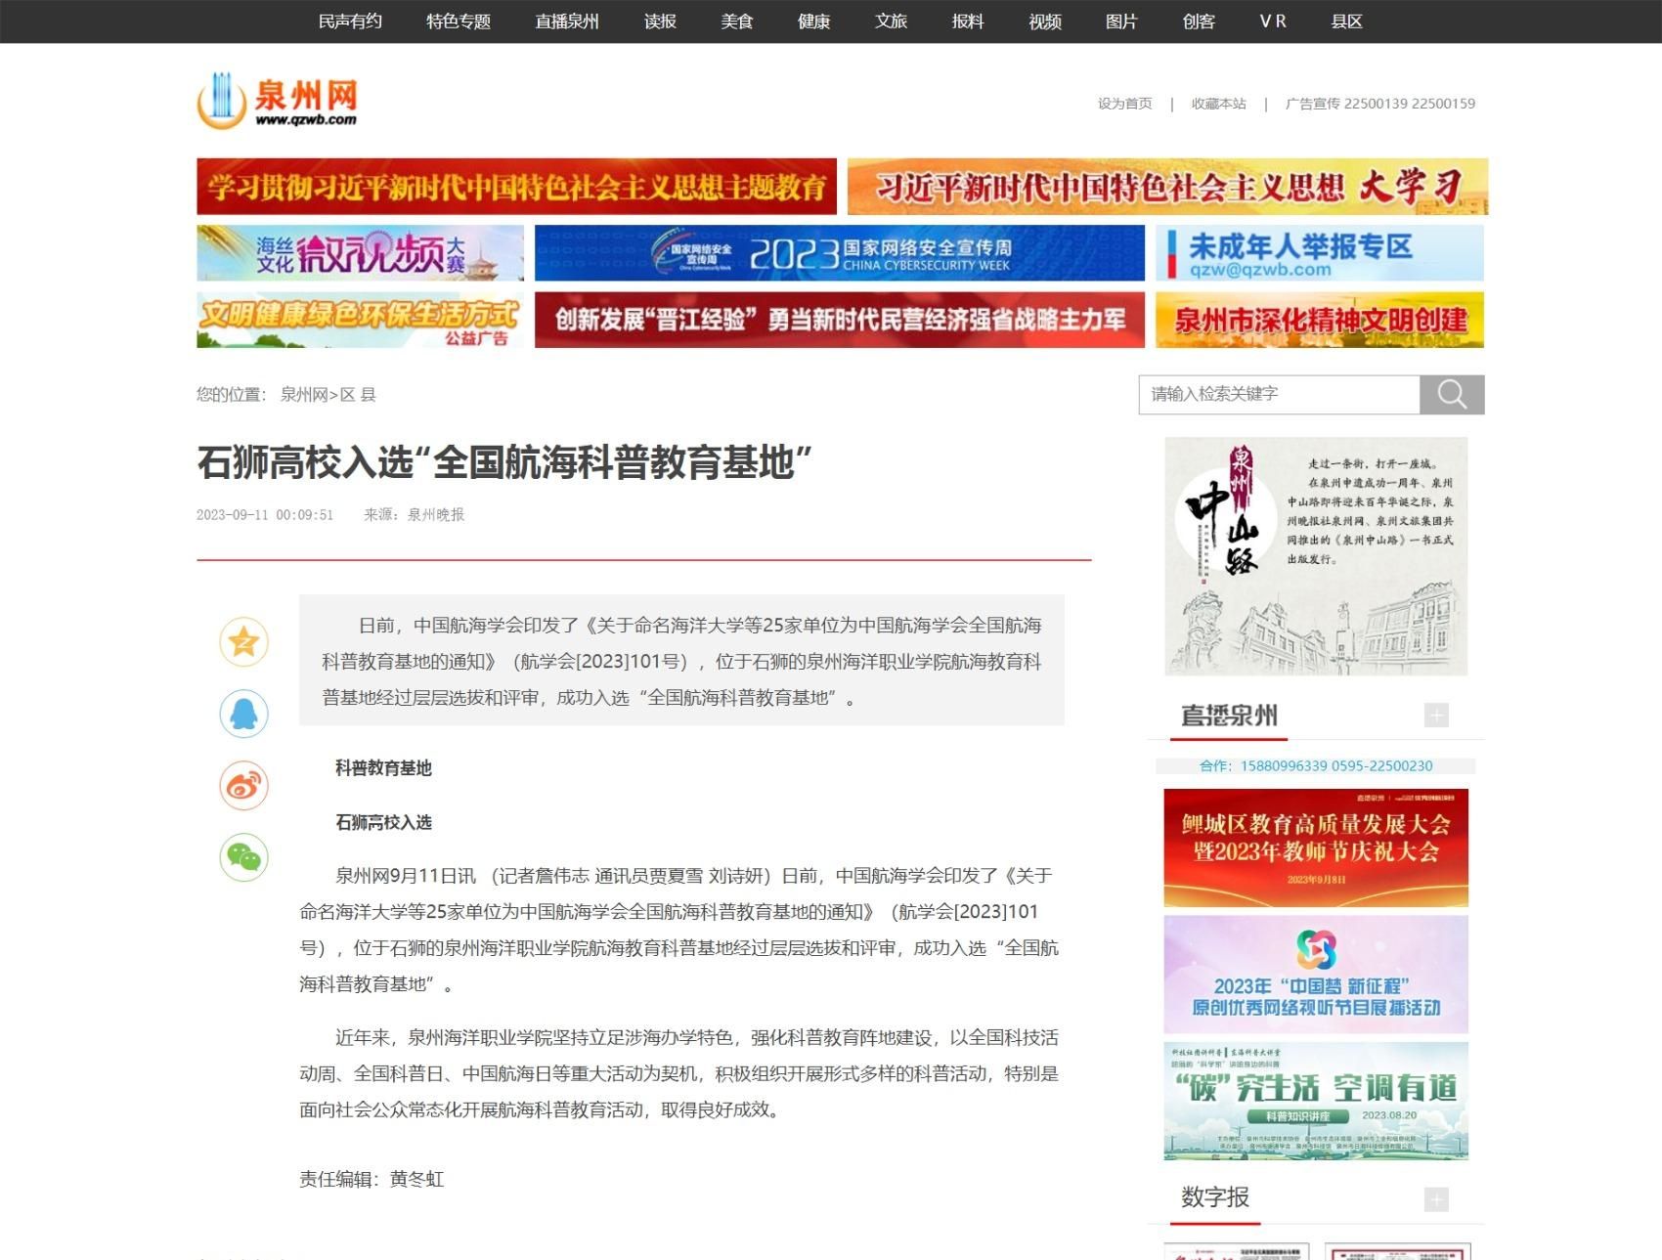The height and width of the screenshot is (1260, 1662).
Task: Click the 收藏本站 link
Action: point(1218,104)
